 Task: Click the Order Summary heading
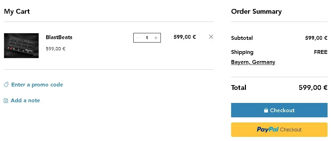click(256, 11)
